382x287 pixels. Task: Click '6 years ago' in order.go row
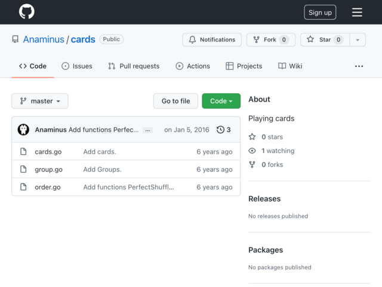[214, 187]
